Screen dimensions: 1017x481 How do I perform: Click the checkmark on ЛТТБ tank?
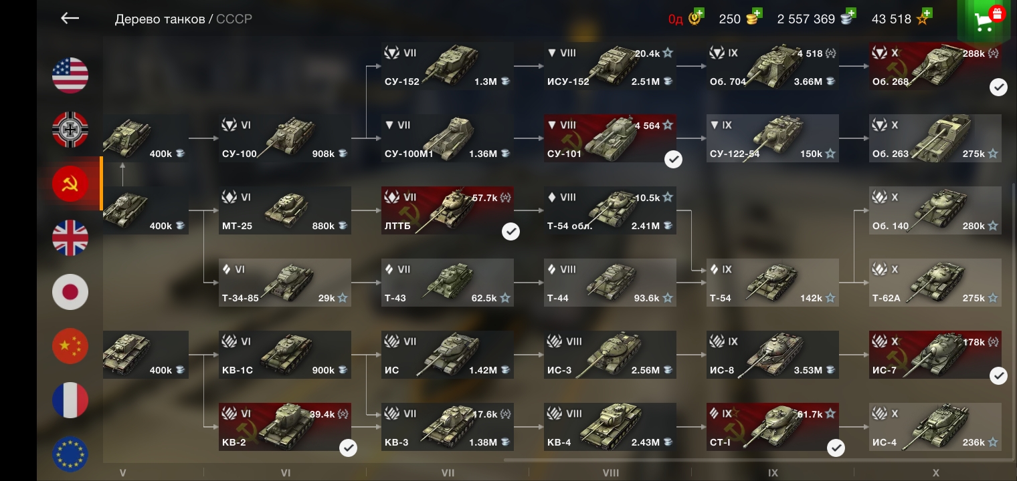[x=511, y=231]
